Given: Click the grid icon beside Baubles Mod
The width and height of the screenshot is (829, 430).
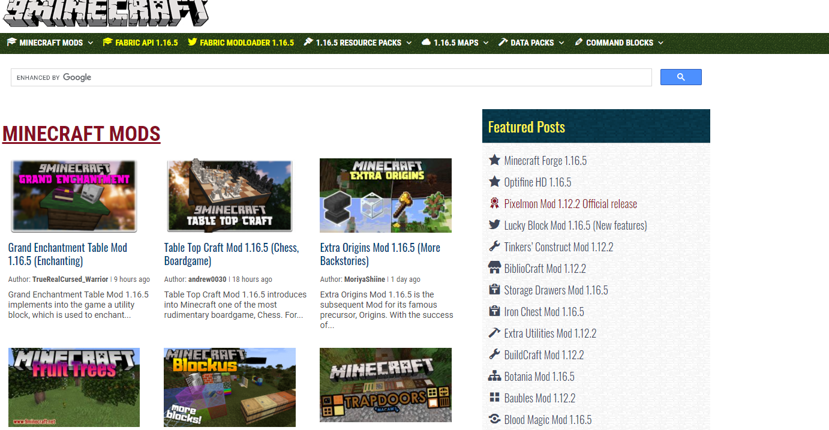Looking at the screenshot, I should [494, 397].
